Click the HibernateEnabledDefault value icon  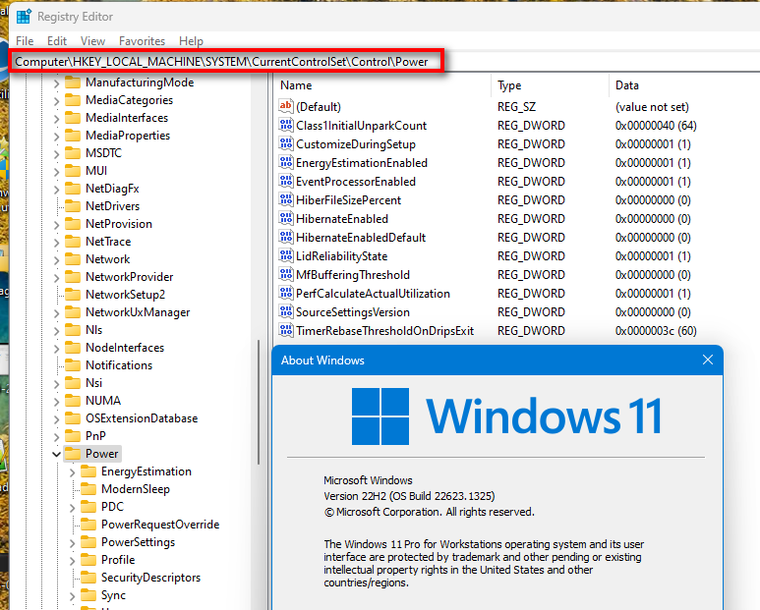286,238
